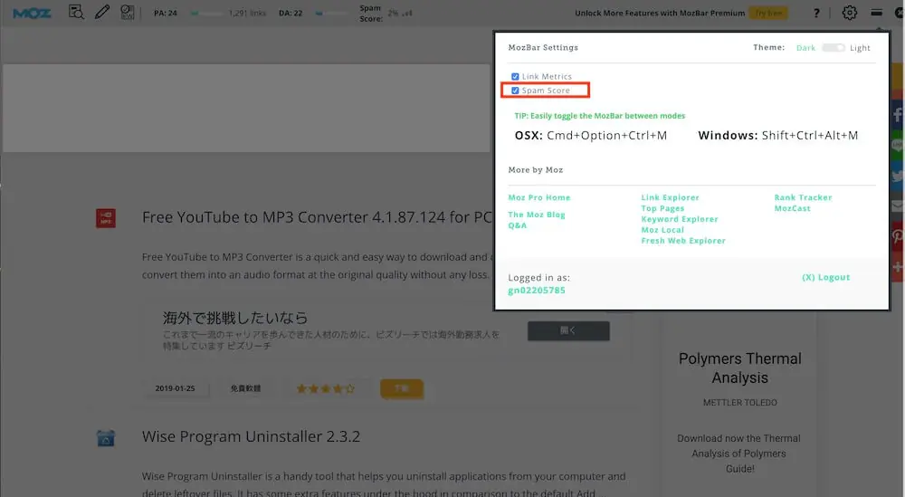Click the logged-in username gn02205785

pyautogui.click(x=537, y=291)
